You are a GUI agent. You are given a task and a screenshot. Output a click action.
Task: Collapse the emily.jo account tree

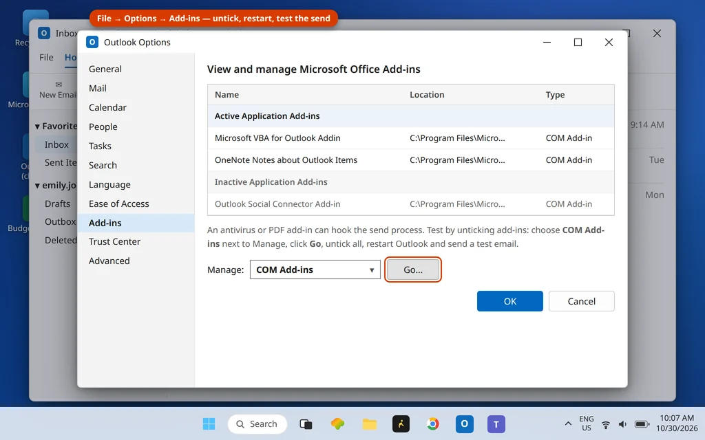coord(37,186)
